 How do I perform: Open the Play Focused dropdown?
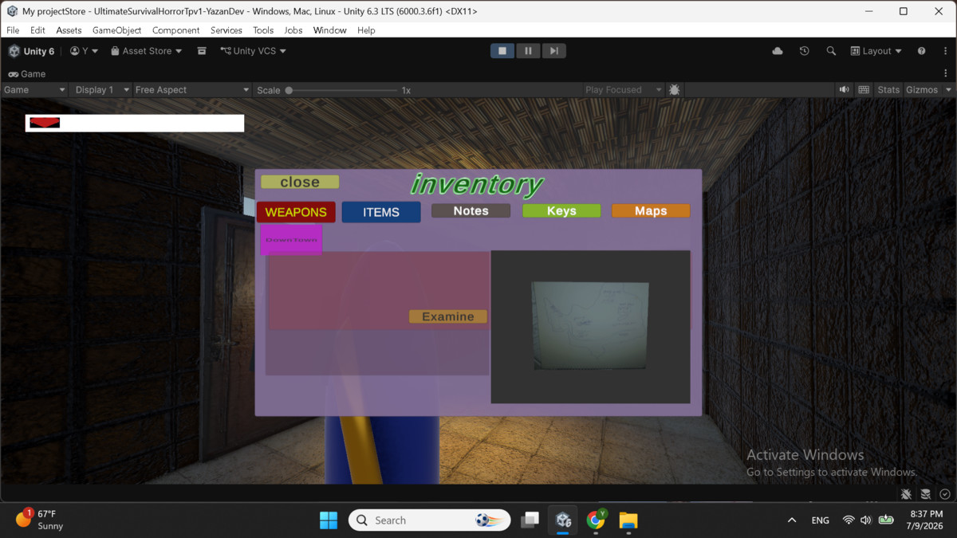[x=623, y=90]
